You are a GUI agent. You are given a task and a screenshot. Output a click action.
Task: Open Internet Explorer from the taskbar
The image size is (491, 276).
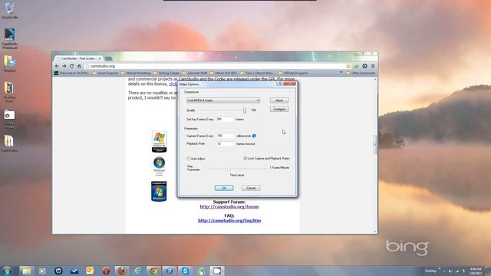[x=137, y=271]
